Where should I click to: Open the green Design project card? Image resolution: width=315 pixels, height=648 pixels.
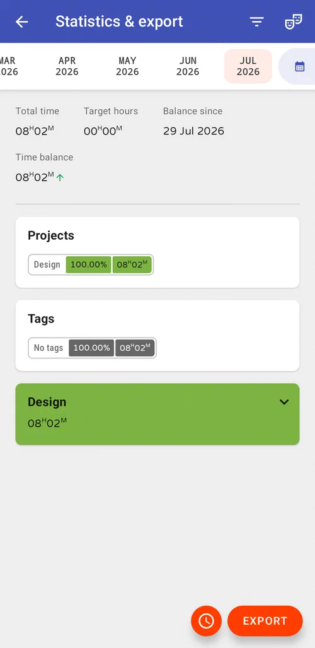[x=157, y=414]
